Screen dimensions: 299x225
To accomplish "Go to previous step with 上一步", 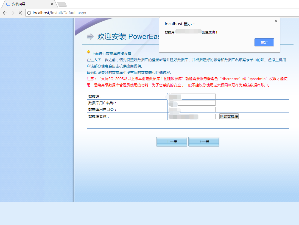I will click(x=172, y=142).
